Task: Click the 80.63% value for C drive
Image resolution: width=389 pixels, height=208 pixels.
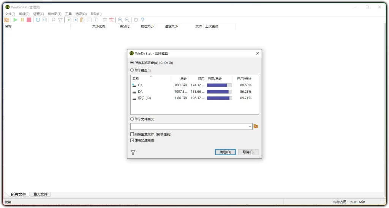Action: click(246, 85)
